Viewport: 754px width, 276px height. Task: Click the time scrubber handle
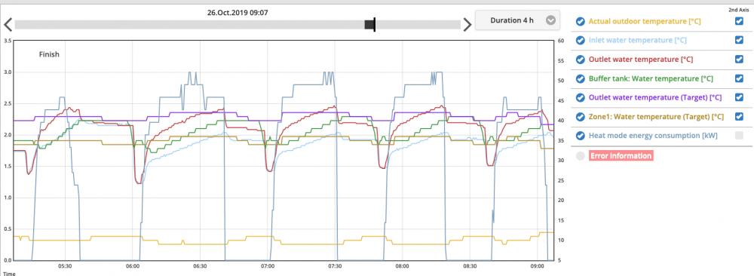pos(369,25)
